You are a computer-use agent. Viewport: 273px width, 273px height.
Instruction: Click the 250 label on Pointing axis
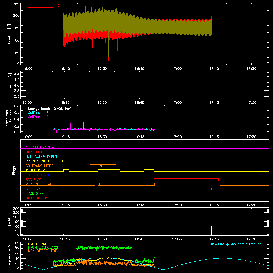point(16,4)
